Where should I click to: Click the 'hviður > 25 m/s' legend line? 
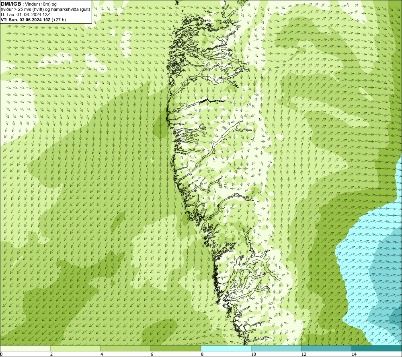pyautogui.click(x=45, y=9)
